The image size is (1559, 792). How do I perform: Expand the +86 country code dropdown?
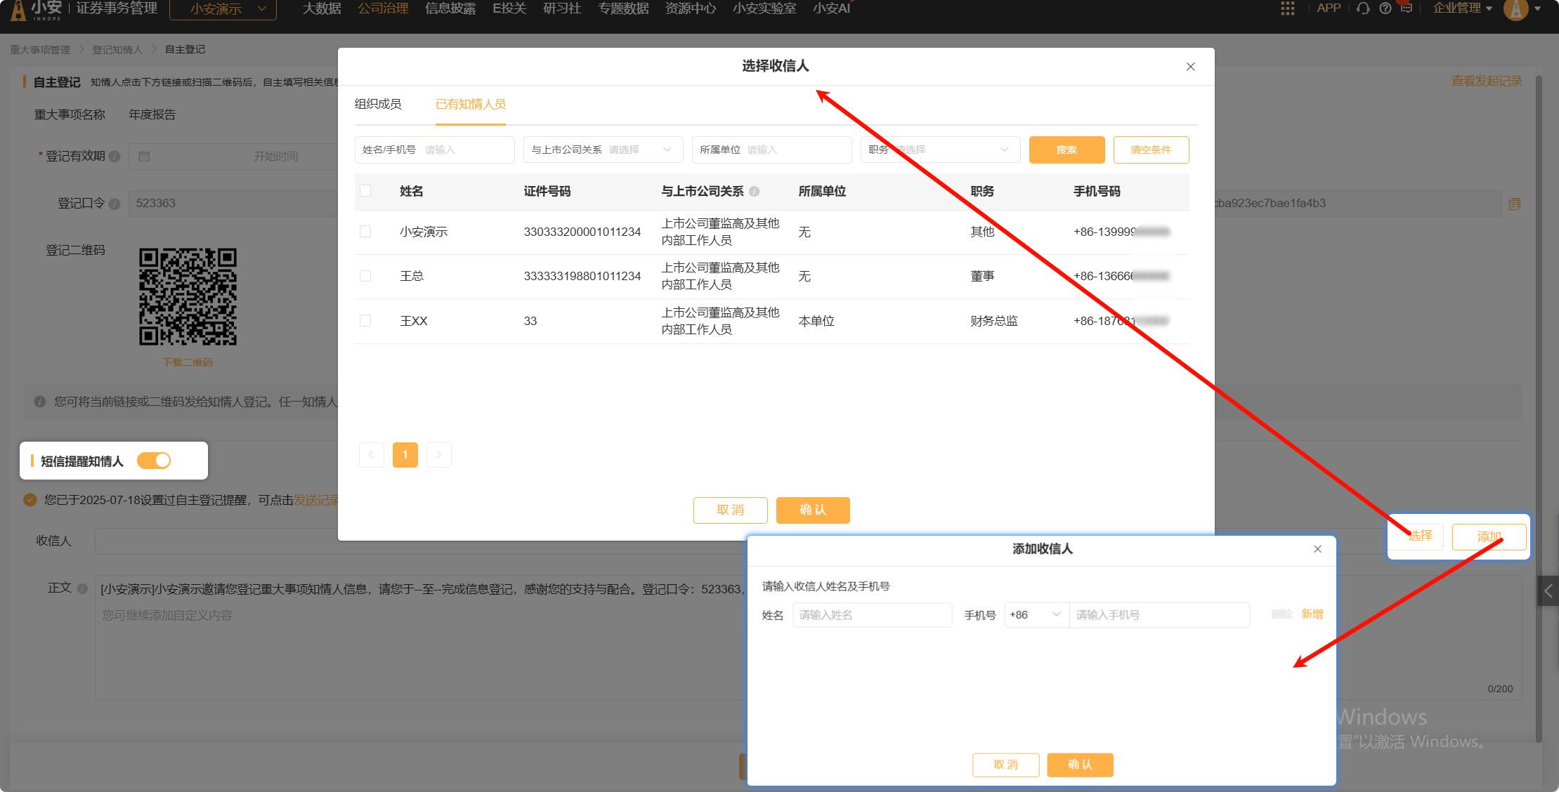pyautogui.click(x=1036, y=615)
